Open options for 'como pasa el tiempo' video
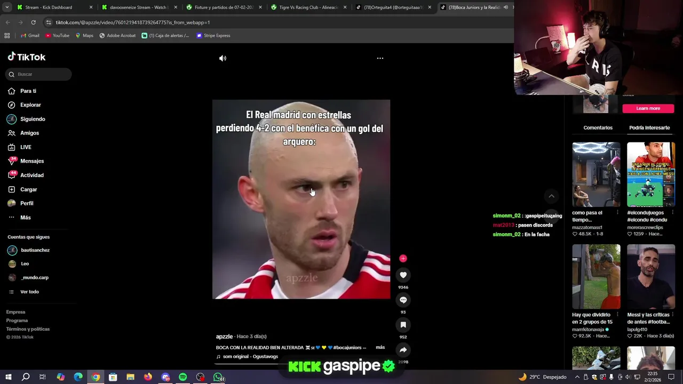This screenshot has height=384, width=683. [617, 213]
